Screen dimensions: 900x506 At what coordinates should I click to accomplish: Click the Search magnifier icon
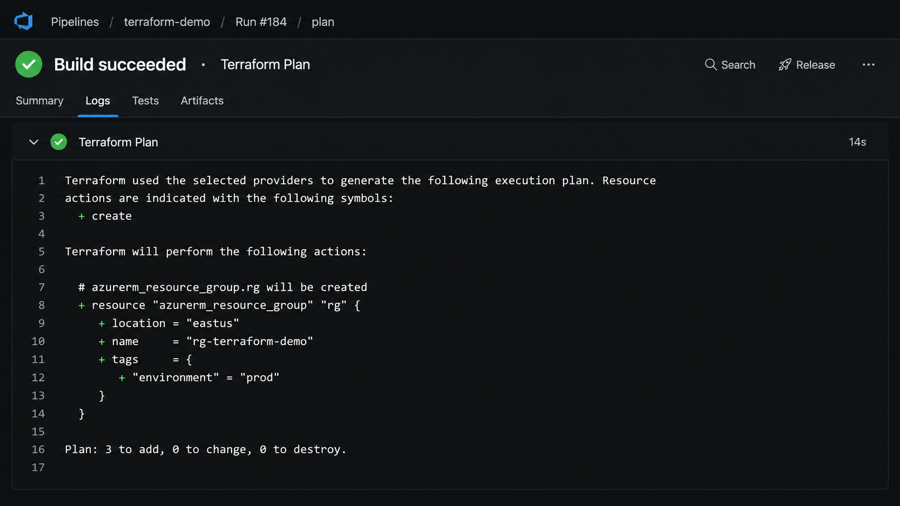click(711, 65)
